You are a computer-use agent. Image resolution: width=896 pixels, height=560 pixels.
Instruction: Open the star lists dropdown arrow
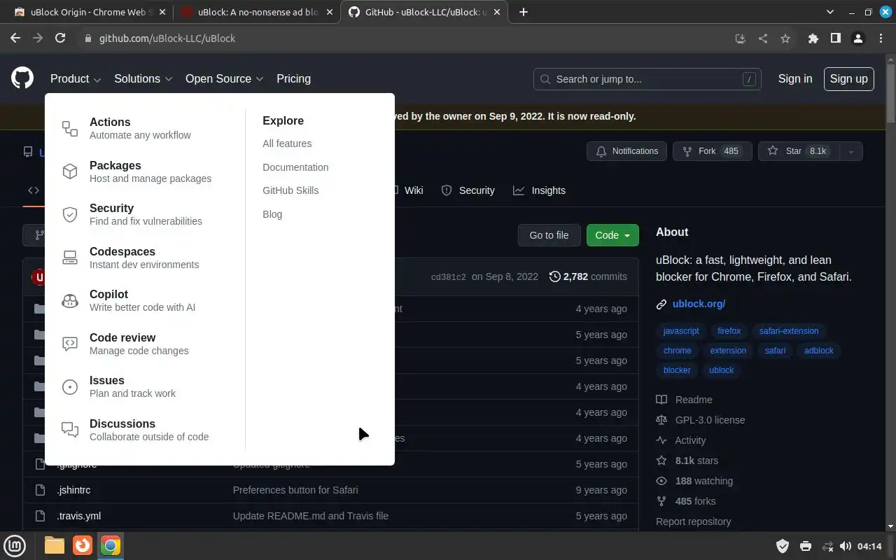851,151
